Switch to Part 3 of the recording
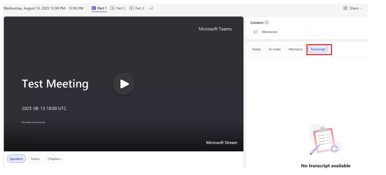 point(137,8)
